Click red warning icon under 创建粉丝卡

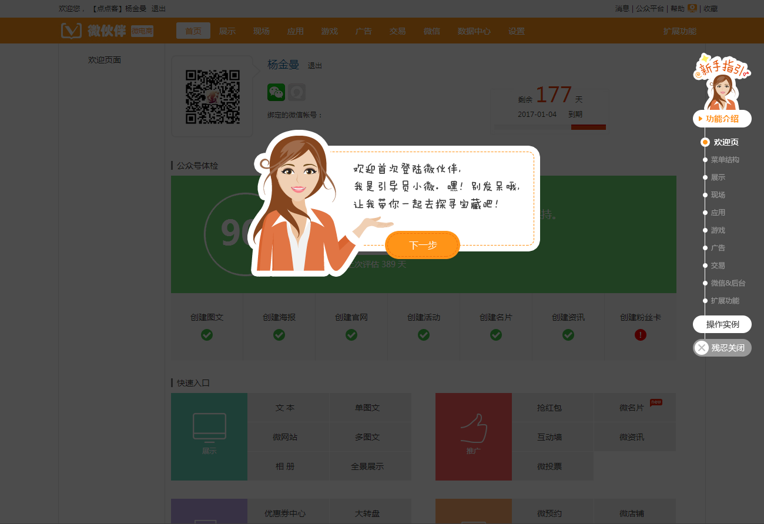click(641, 335)
